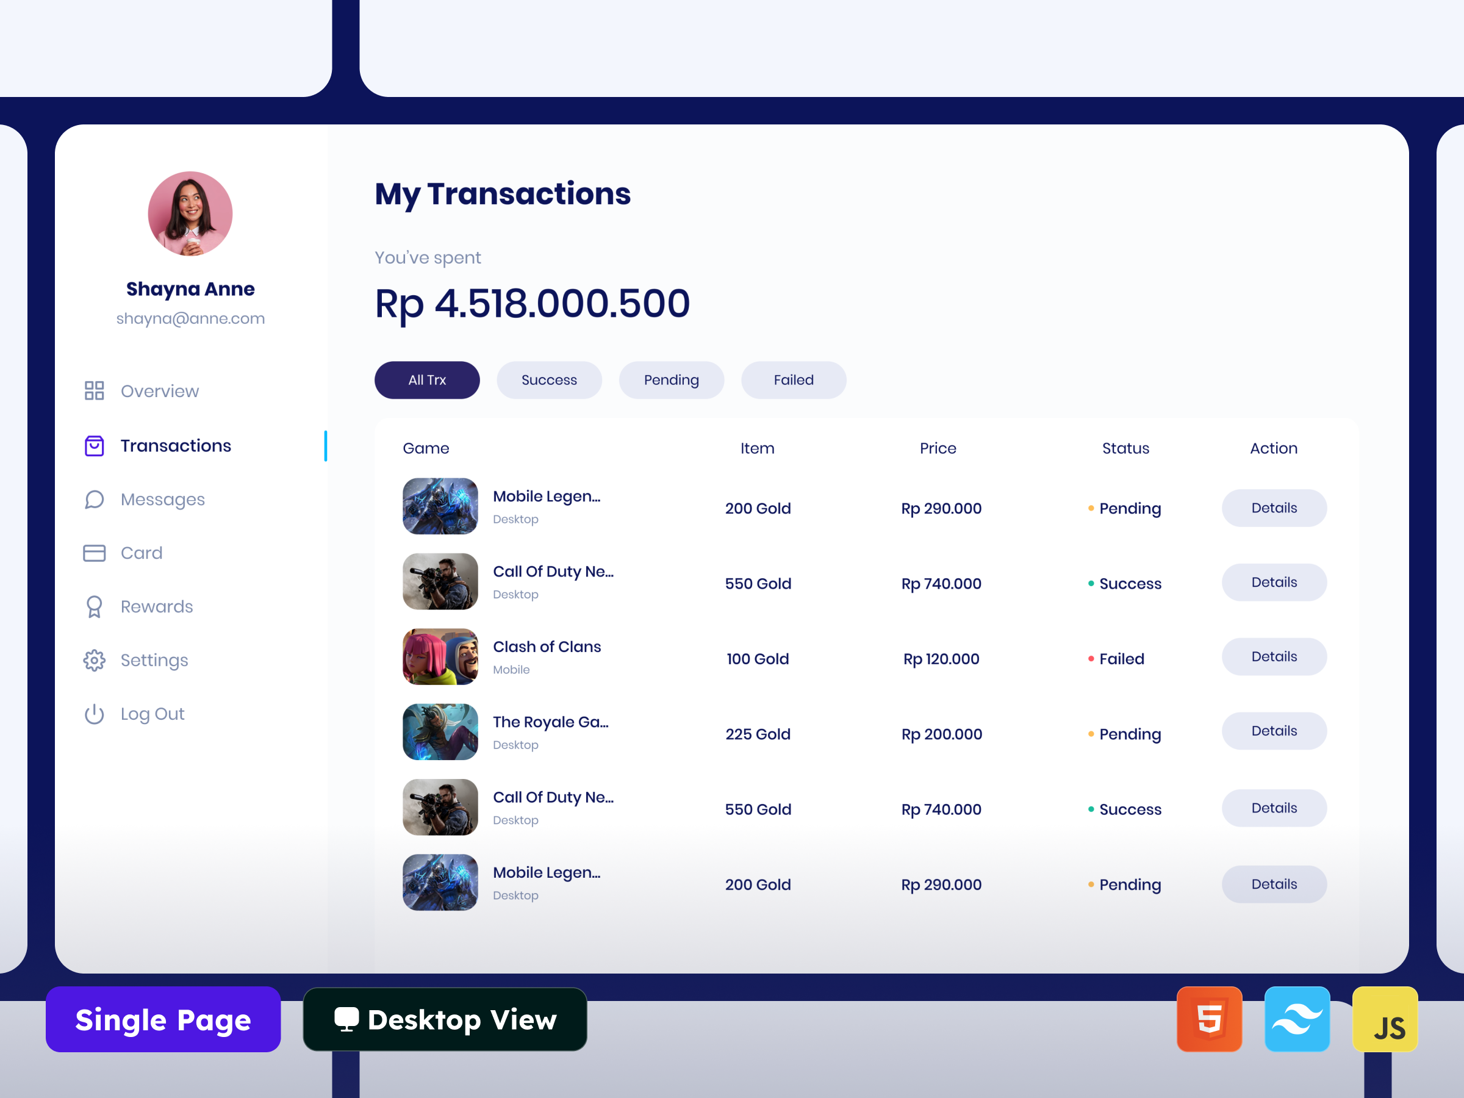The height and width of the screenshot is (1098, 1464).
Task: Click the Mobile platform label under Clash of Clans
Action: (511, 670)
